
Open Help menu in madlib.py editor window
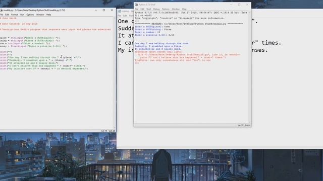pyautogui.click(x=48, y=15)
